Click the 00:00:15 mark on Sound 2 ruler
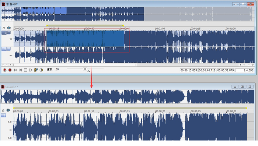 pos(125,111)
